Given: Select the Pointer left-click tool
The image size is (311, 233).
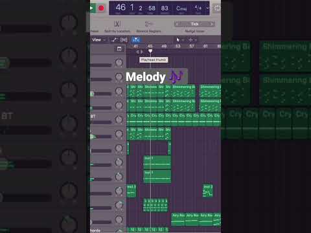Looking at the screenshot, I should 178,39.
